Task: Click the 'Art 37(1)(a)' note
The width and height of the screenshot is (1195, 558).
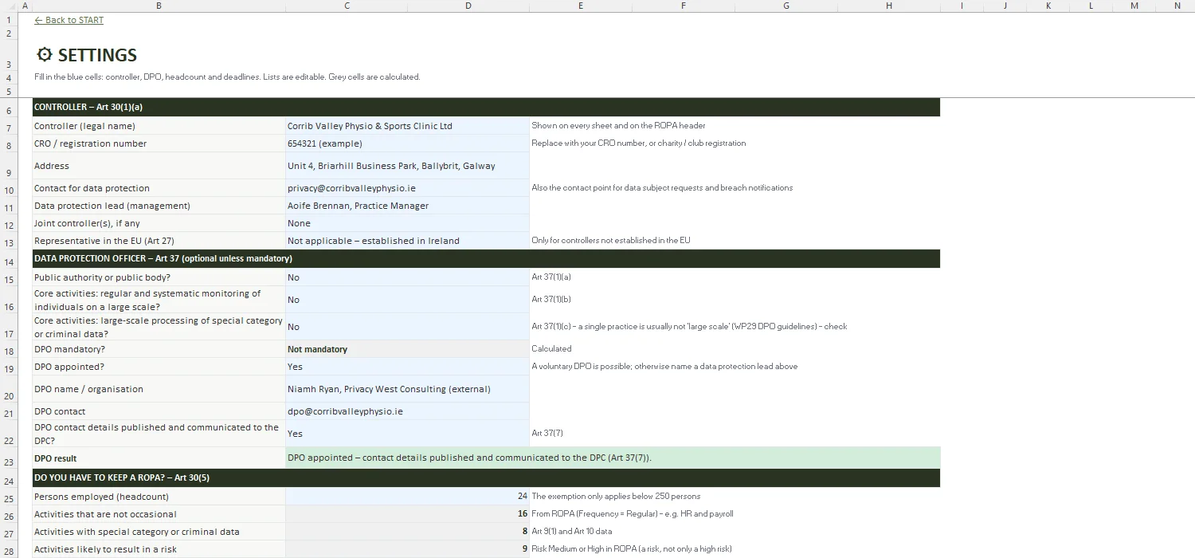Action: click(551, 277)
